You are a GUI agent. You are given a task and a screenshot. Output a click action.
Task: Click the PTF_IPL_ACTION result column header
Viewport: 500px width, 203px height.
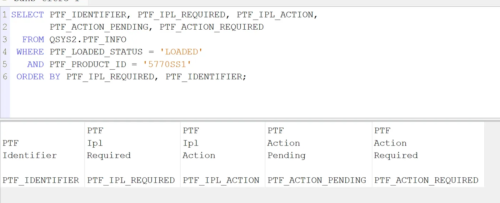(x=222, y=155)
